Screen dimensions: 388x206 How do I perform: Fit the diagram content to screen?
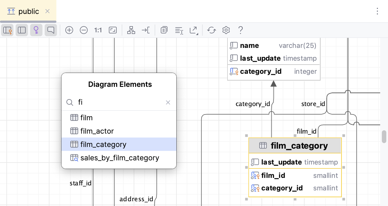pyautogui.click(x=112, y=30)
